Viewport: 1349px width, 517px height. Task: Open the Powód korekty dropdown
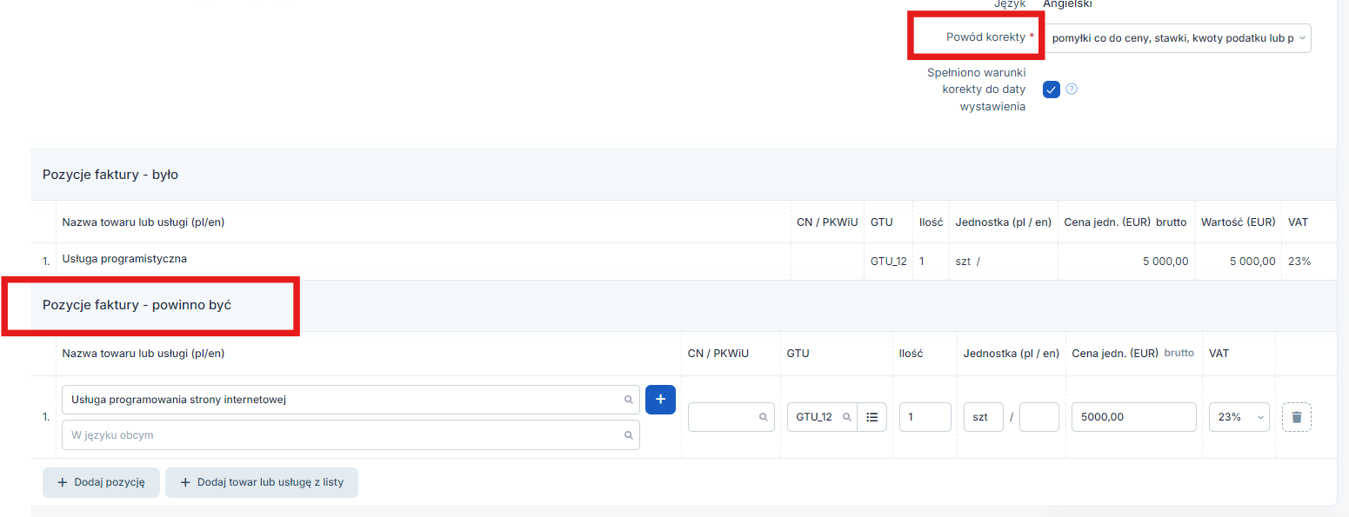1177,38
